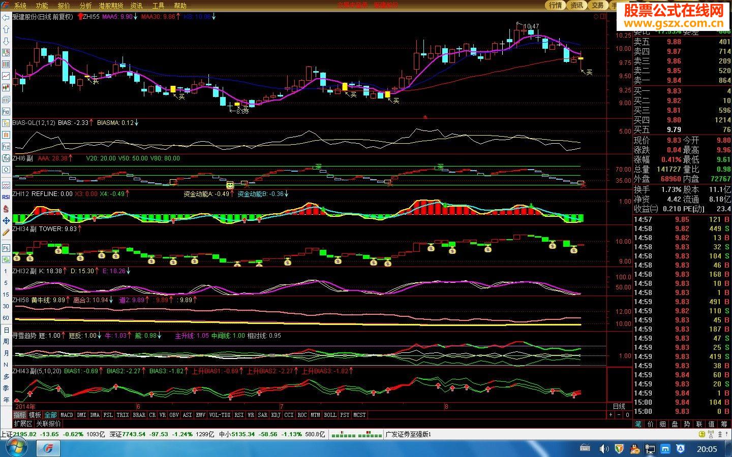Select the 周 weekly period button
The height and width of the screenshot is (457, 732).
pyautogui.click(x=6, y=342)
